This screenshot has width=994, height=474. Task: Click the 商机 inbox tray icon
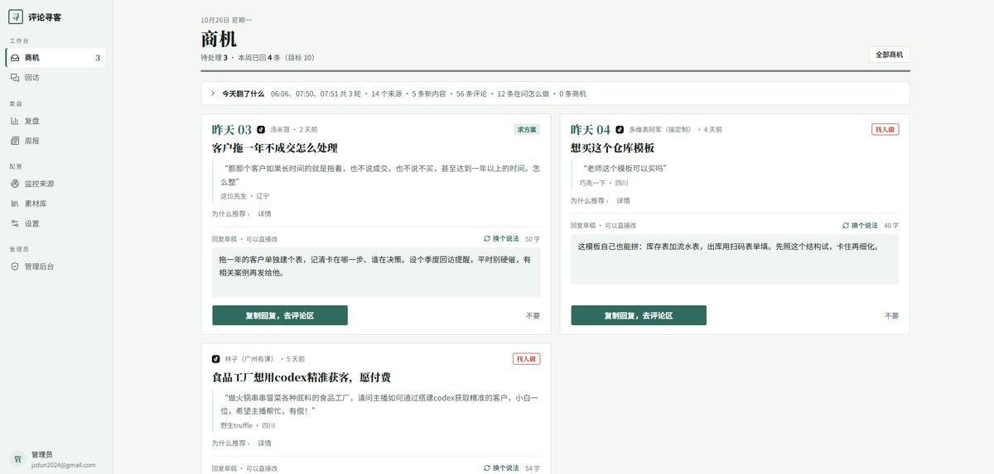15,58
